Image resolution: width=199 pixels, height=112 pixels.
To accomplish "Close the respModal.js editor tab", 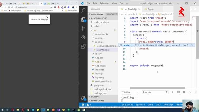I will [139, 9].
